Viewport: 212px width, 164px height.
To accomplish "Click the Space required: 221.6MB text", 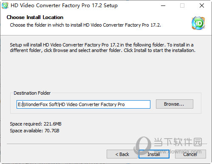I will 36,124.
